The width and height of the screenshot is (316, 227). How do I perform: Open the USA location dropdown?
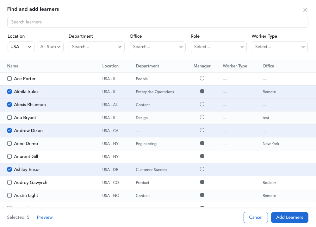click(x=21, y=47)
